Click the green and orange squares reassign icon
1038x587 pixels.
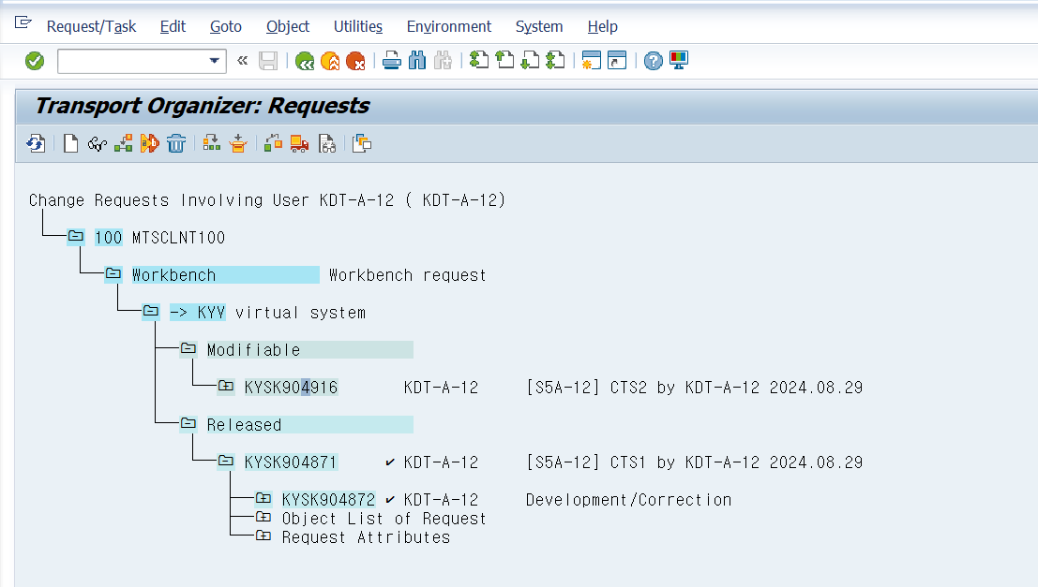pyautogui.click(x=273, y=143)
